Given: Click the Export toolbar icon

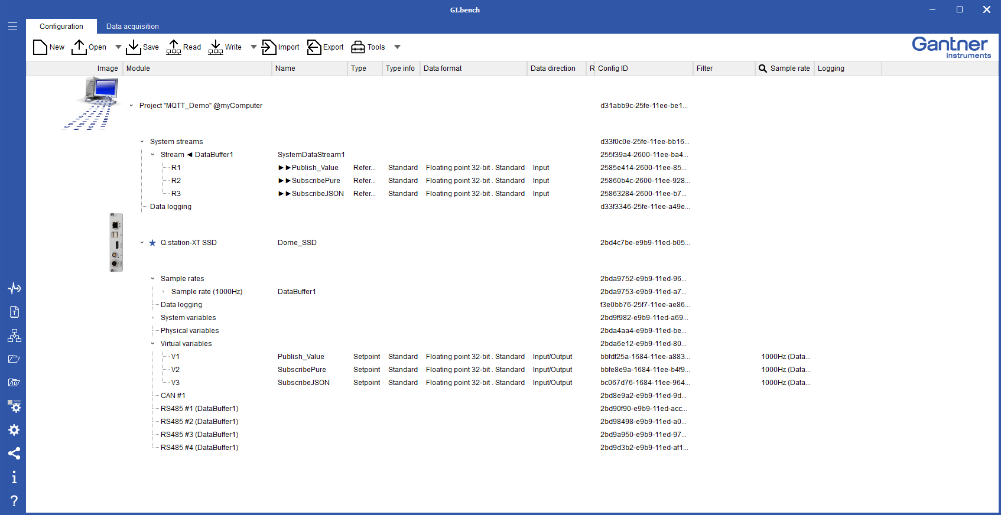Looking at the screenshot, I should 314,47.
